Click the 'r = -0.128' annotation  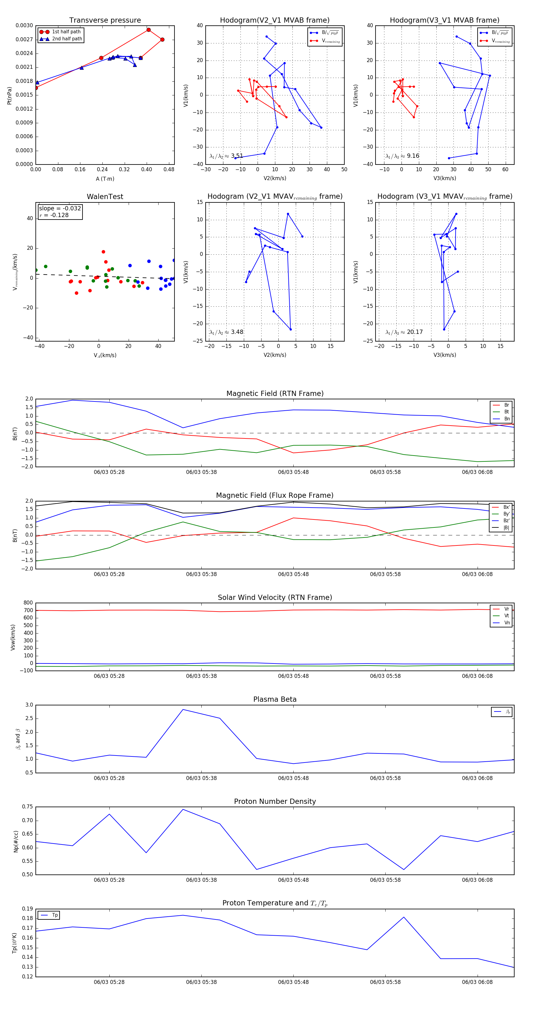tap(54, 215)
